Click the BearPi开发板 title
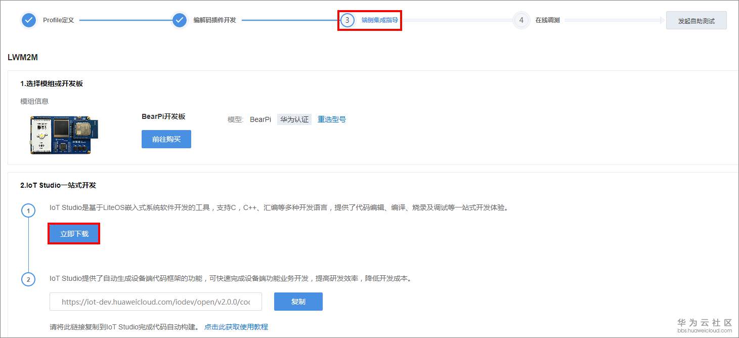Image resolution: width=739 pixels, height=338 pixels. tap(163, 116)
